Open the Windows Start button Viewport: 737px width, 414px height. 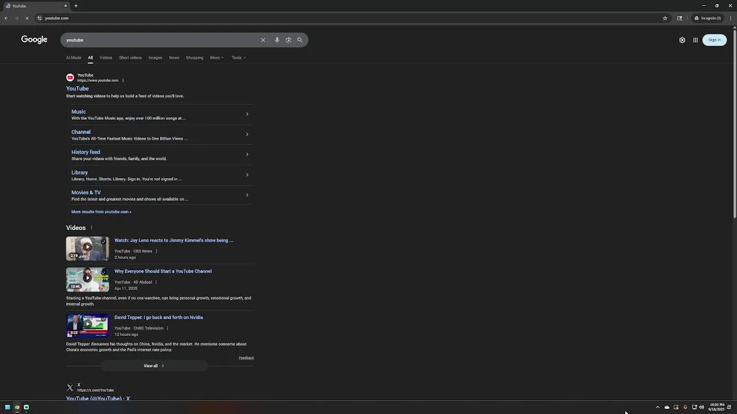[x=7, y=407]
